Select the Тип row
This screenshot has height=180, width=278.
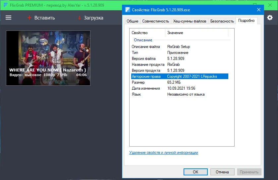pyautogui.click(x=180, y=53)
